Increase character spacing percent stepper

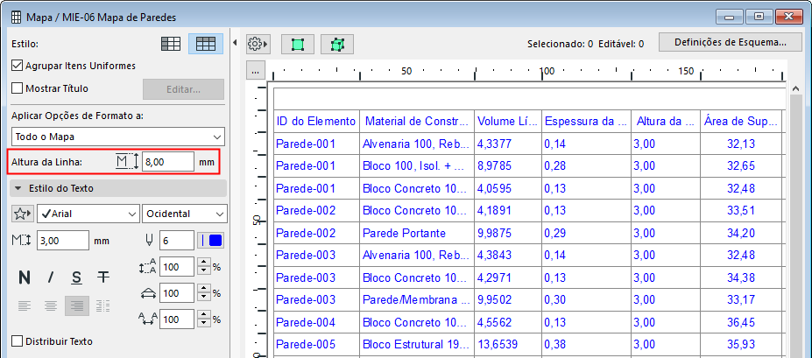coord(204,315)
